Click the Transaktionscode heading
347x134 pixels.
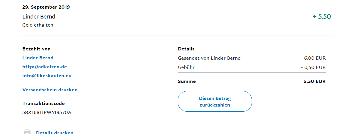click(43, 104)
